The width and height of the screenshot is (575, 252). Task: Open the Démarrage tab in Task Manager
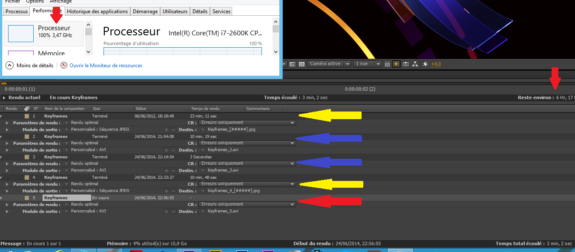[x=145, y=11]
